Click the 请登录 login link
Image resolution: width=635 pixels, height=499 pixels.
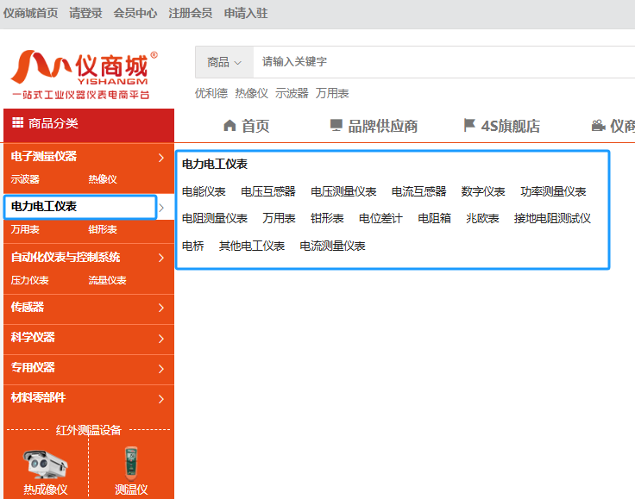point(85,13)
